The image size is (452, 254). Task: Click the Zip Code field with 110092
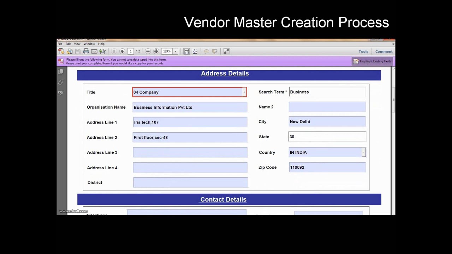click(x=327, y=167)
